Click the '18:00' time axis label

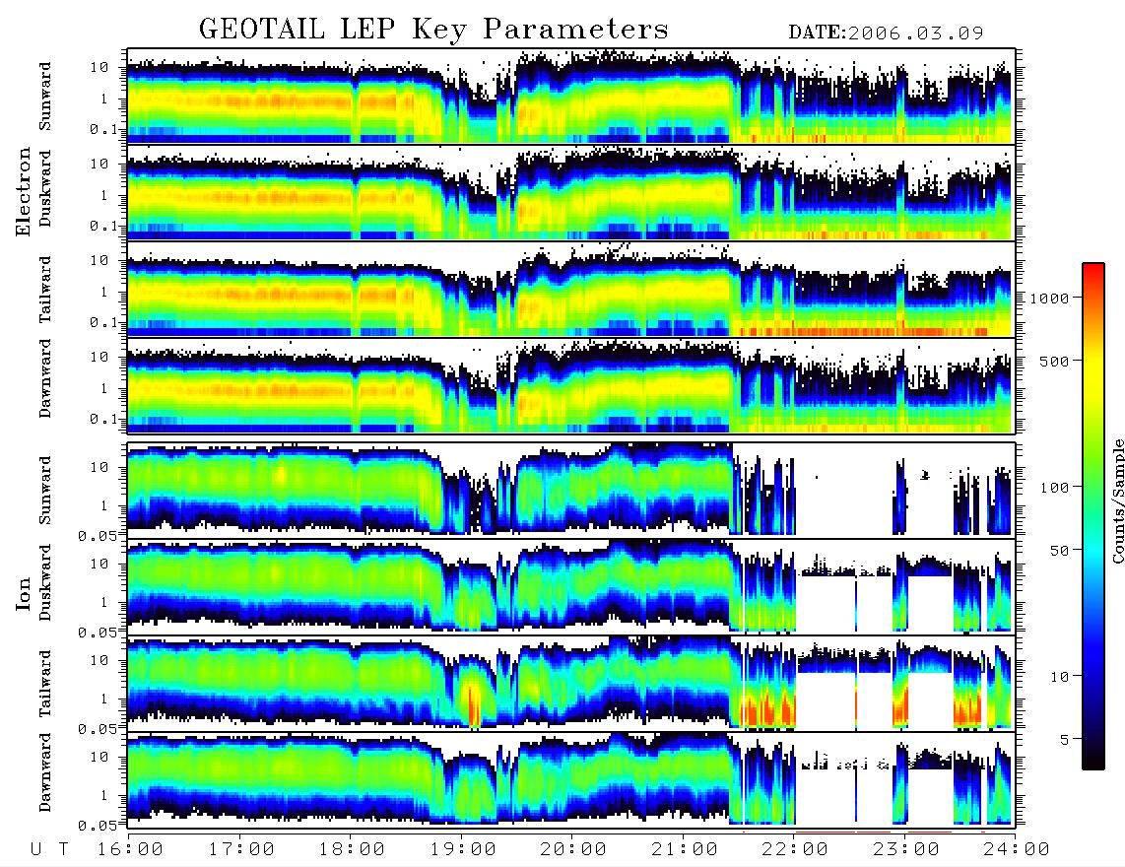coord(352,850)
